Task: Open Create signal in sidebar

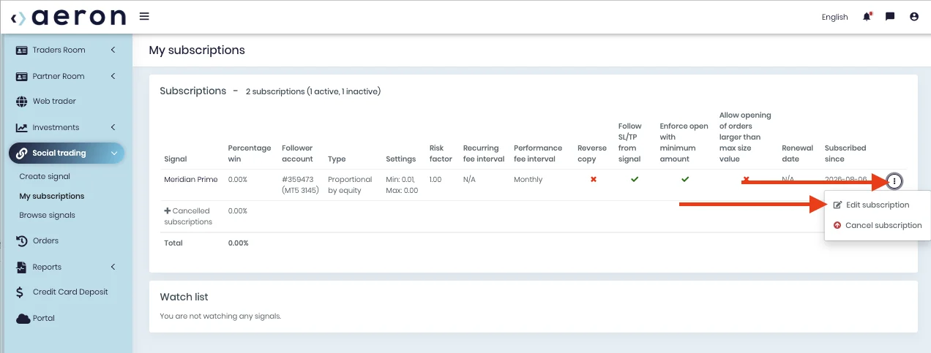Action: coord(45,176)
